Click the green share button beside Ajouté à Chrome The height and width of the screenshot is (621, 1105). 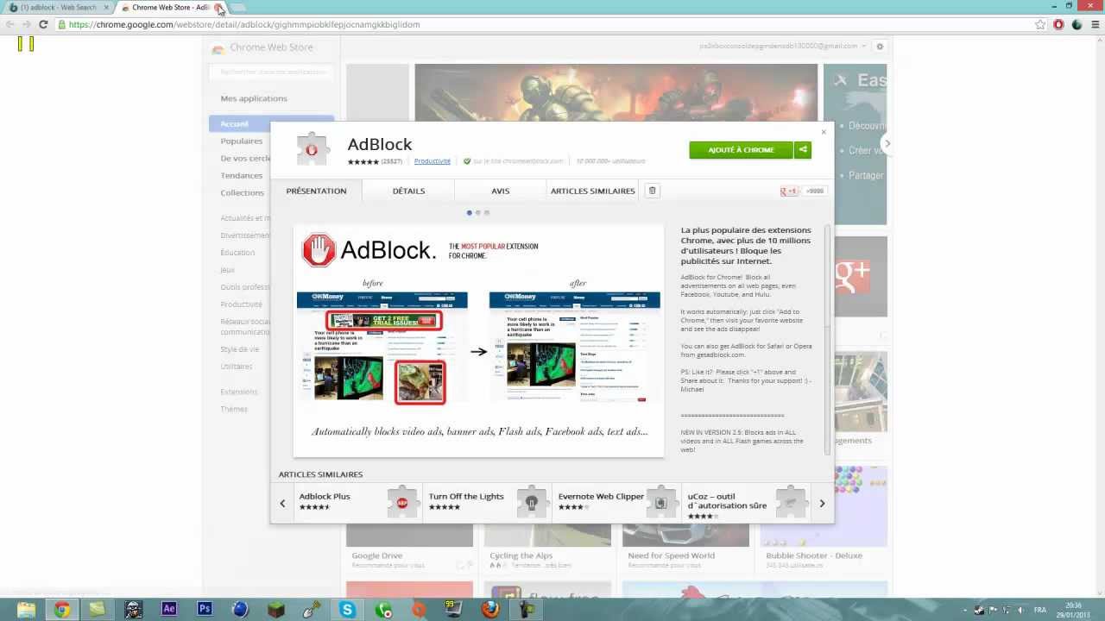[803, 150]
